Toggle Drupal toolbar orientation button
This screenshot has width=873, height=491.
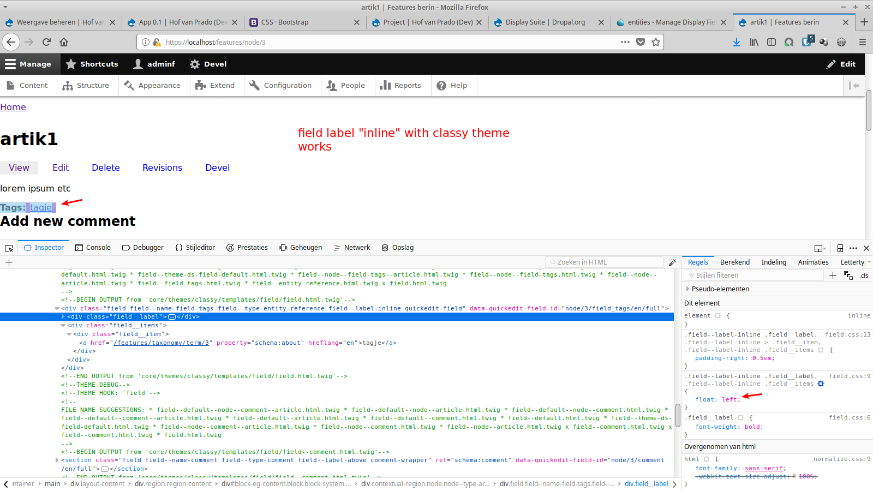(854, 86)
